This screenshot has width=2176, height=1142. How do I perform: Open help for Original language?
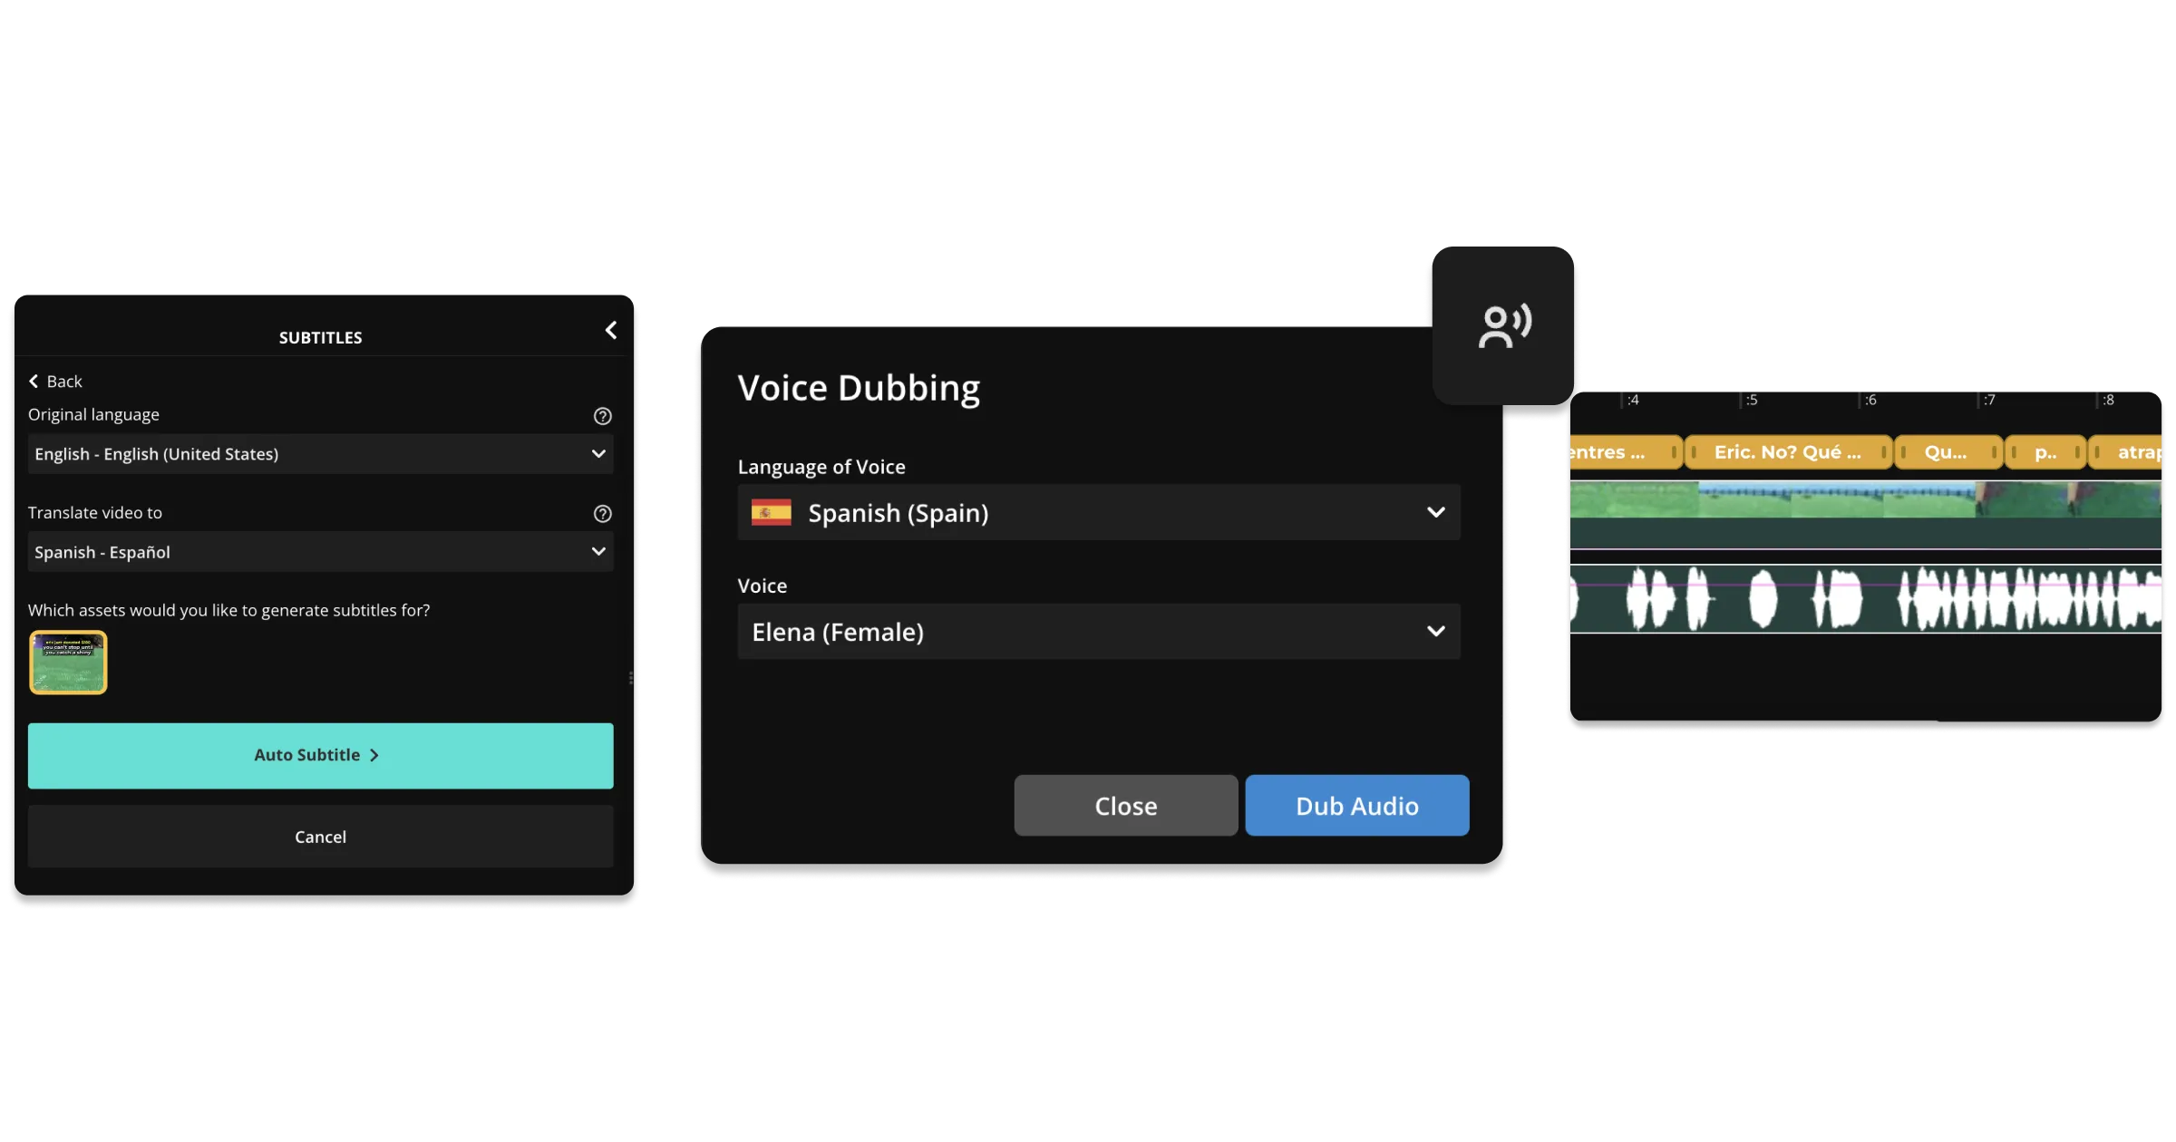pyautogui.click(x=602, y=415)
